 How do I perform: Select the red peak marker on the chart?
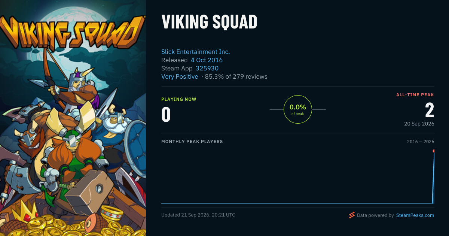[434, 151]
